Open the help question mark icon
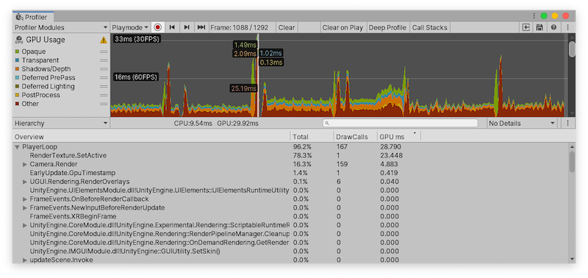Image resolution: width=588 pixels, height=278 pixels. pyautogui.click(x=553, y=27)
